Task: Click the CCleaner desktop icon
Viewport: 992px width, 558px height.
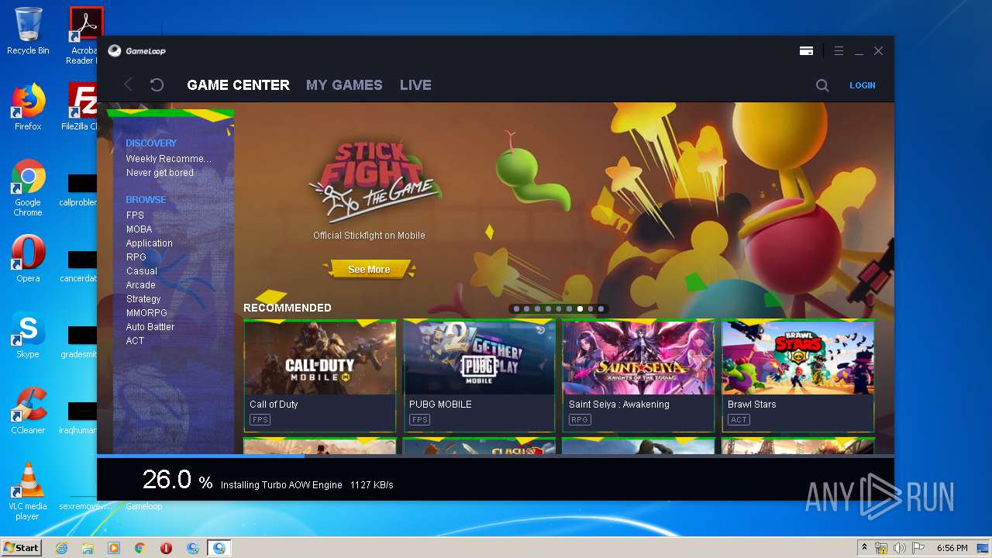Action: tap(28, 411)
